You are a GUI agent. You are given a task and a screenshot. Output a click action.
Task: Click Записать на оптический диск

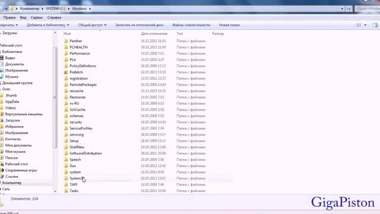click(140, 25)
